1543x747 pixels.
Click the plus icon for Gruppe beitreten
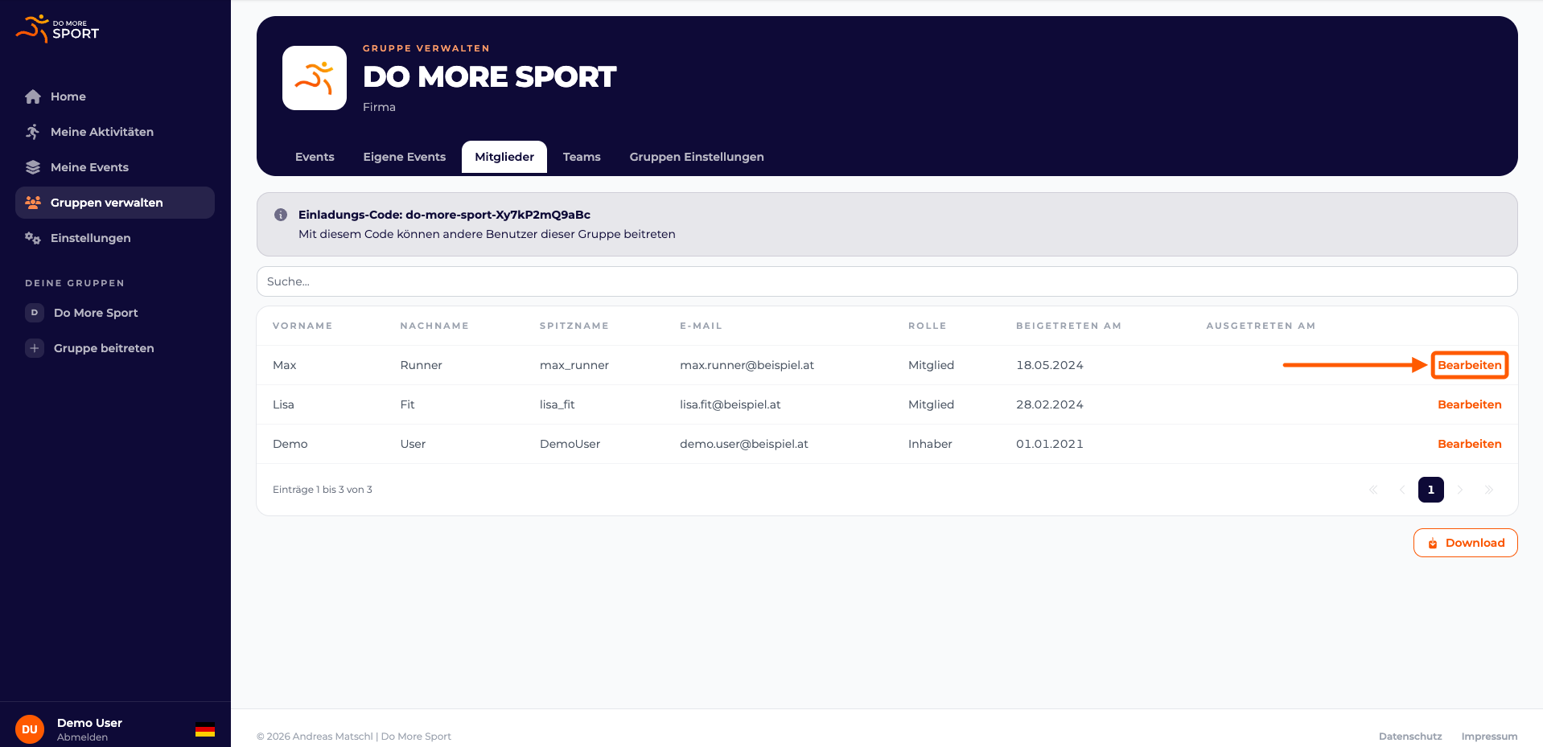click(x=35, y=348)
